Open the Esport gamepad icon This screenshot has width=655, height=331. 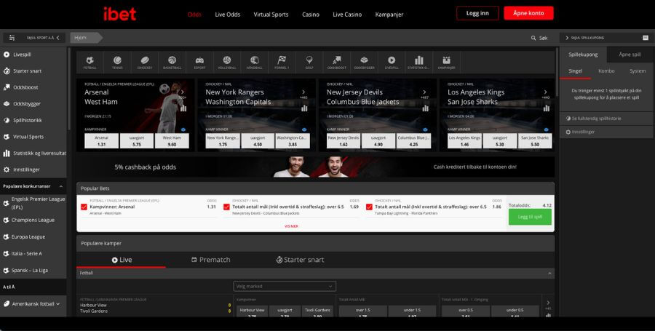(199, 62)
